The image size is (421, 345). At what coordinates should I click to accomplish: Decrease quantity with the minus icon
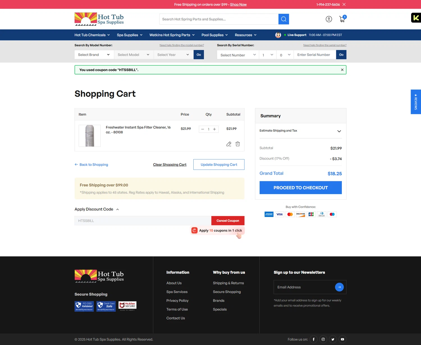click(x=202, y=129)
